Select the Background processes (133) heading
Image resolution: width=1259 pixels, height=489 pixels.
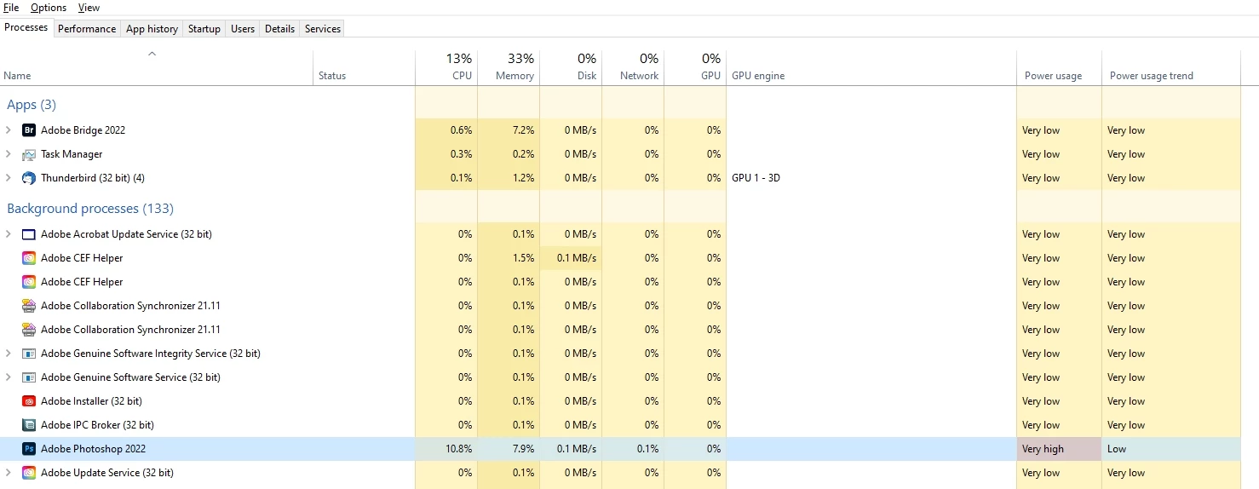(90, 209)
